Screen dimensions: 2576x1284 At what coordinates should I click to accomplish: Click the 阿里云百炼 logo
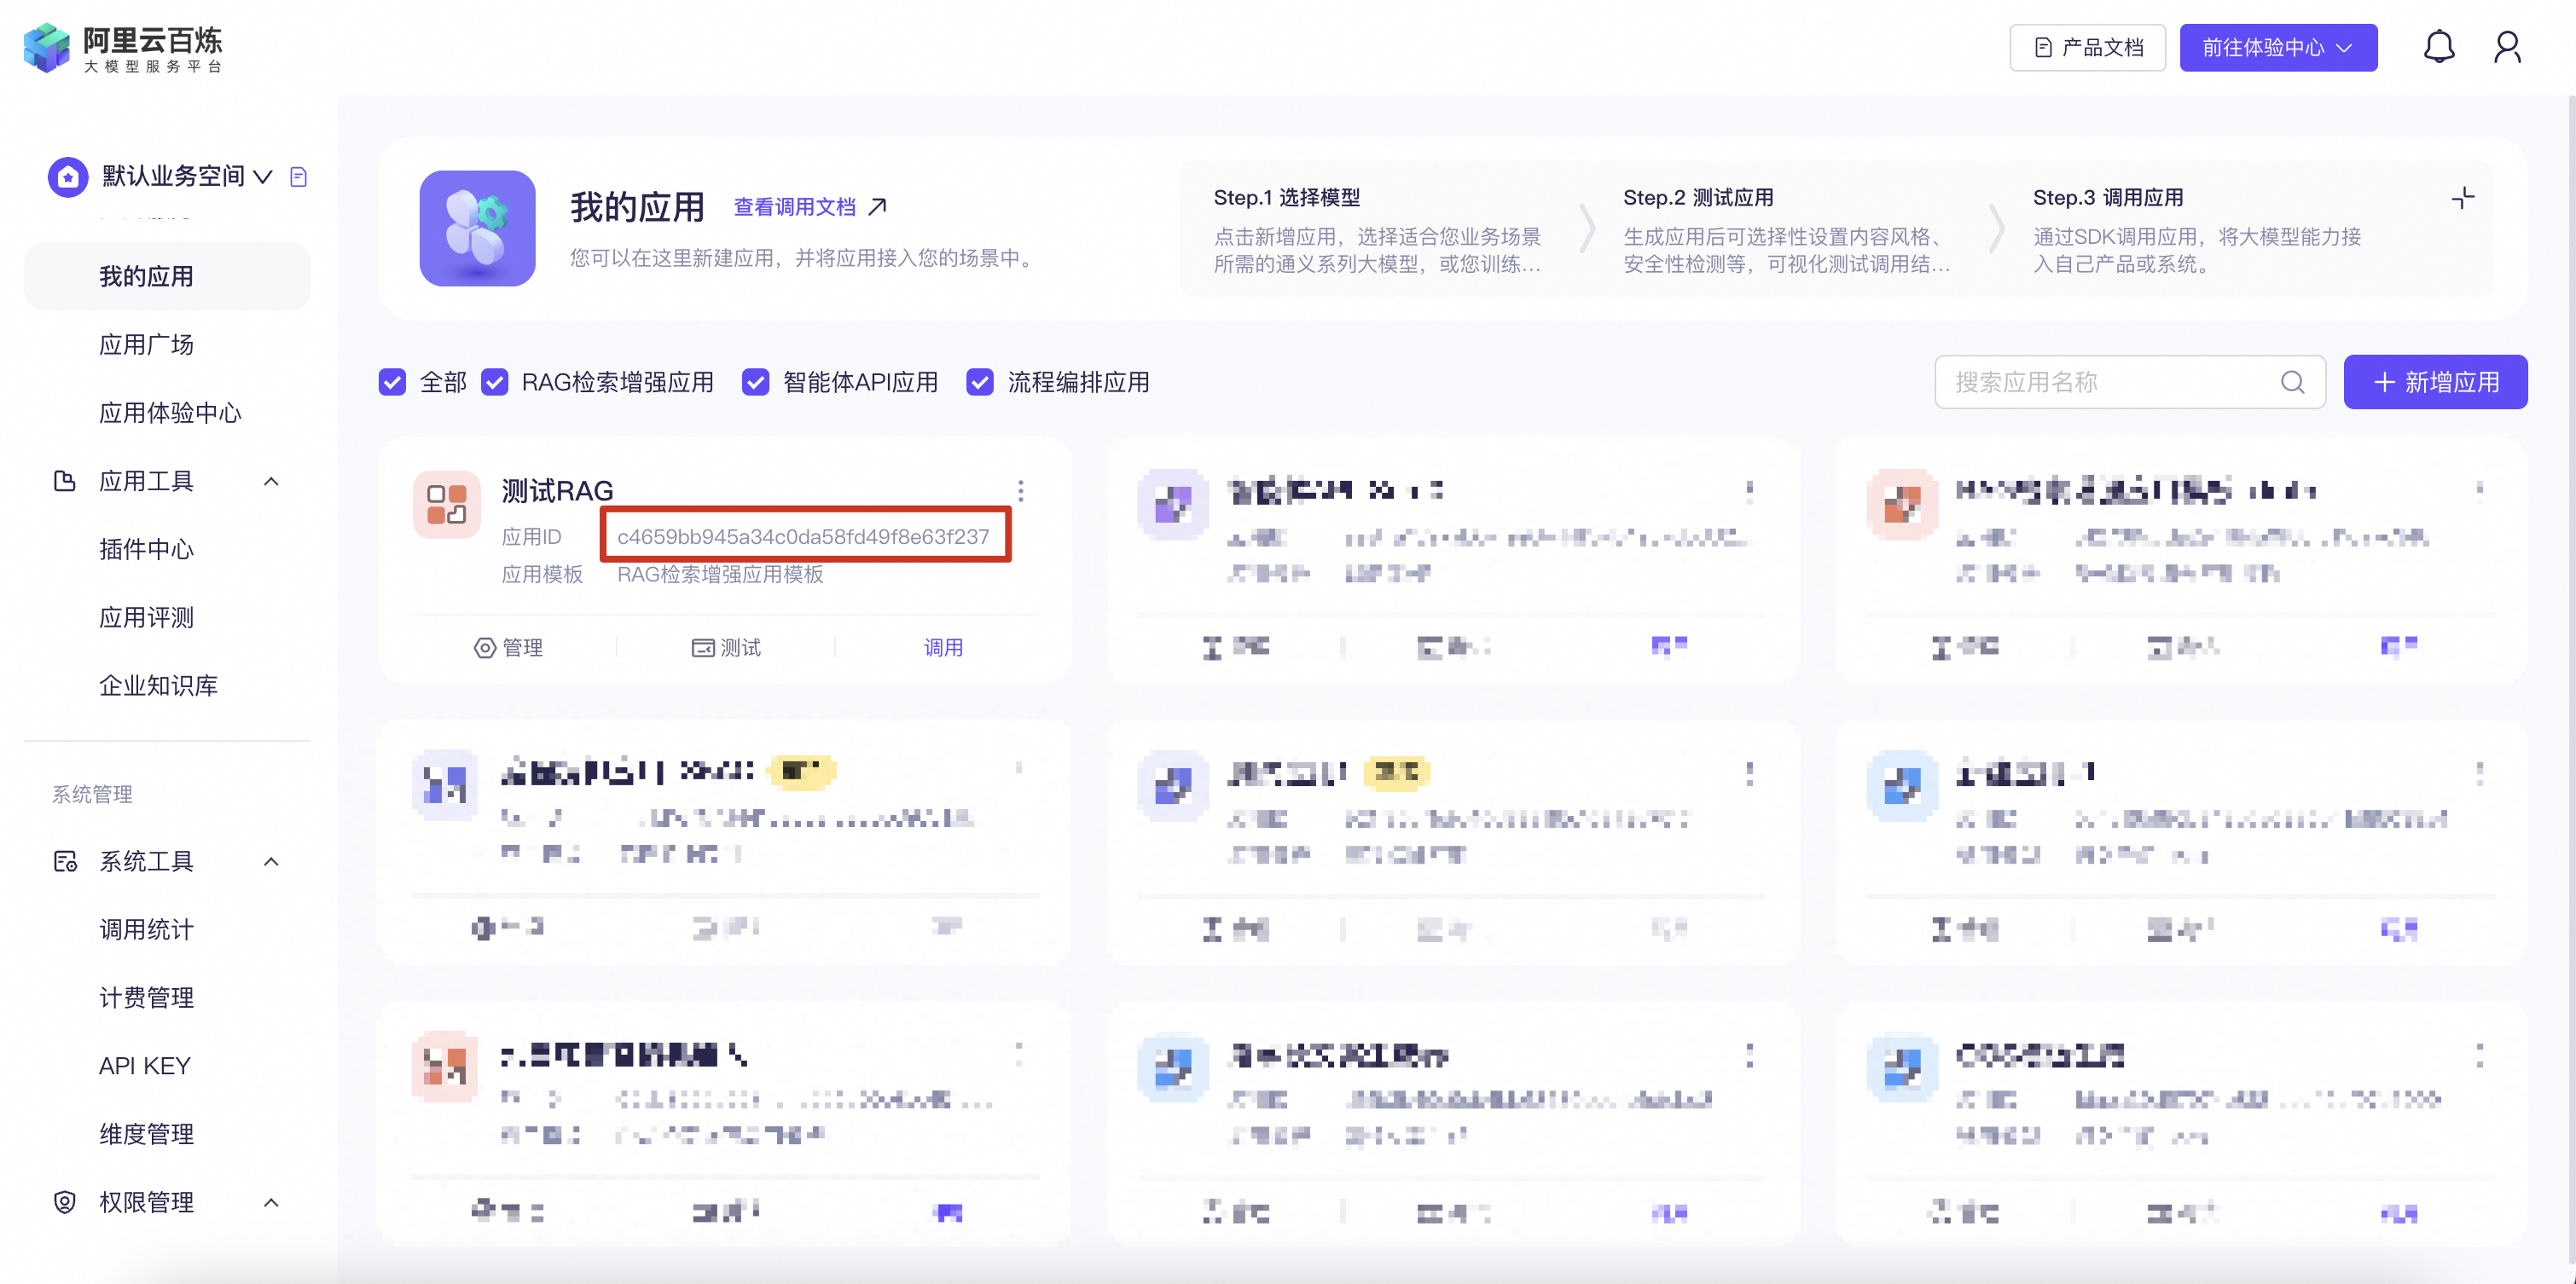click(x=123, y=48)
